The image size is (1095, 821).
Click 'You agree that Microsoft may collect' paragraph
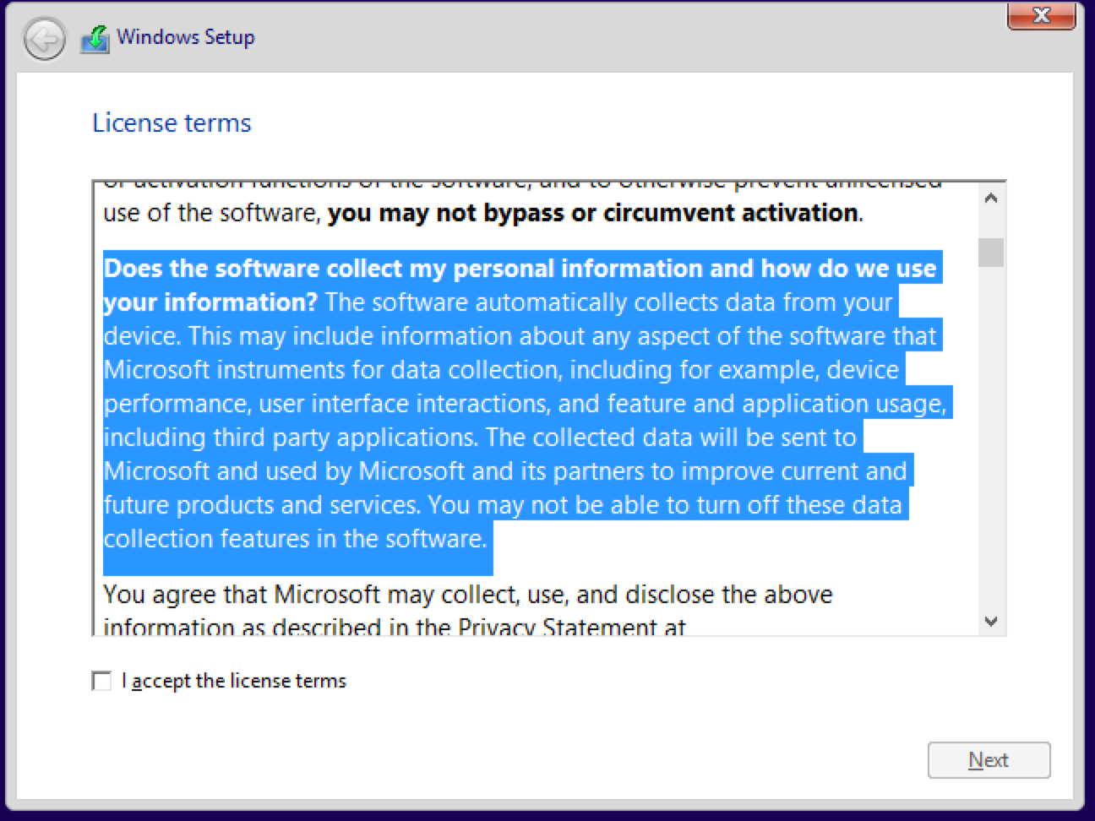(x=468, y=612)
